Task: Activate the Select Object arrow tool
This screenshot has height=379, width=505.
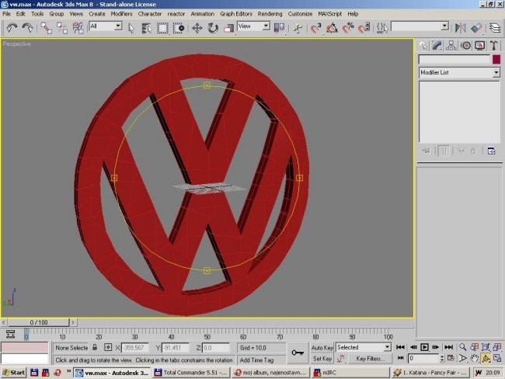Action: tap(131, 28)
